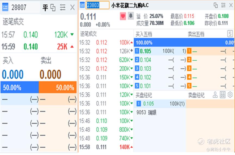
Task: Click the 开盘价 0.108 value
Action: click(x=223, y=16)
